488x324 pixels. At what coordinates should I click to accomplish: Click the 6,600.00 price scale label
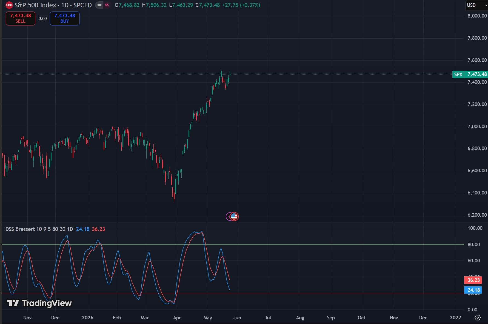tap(477, 171)
